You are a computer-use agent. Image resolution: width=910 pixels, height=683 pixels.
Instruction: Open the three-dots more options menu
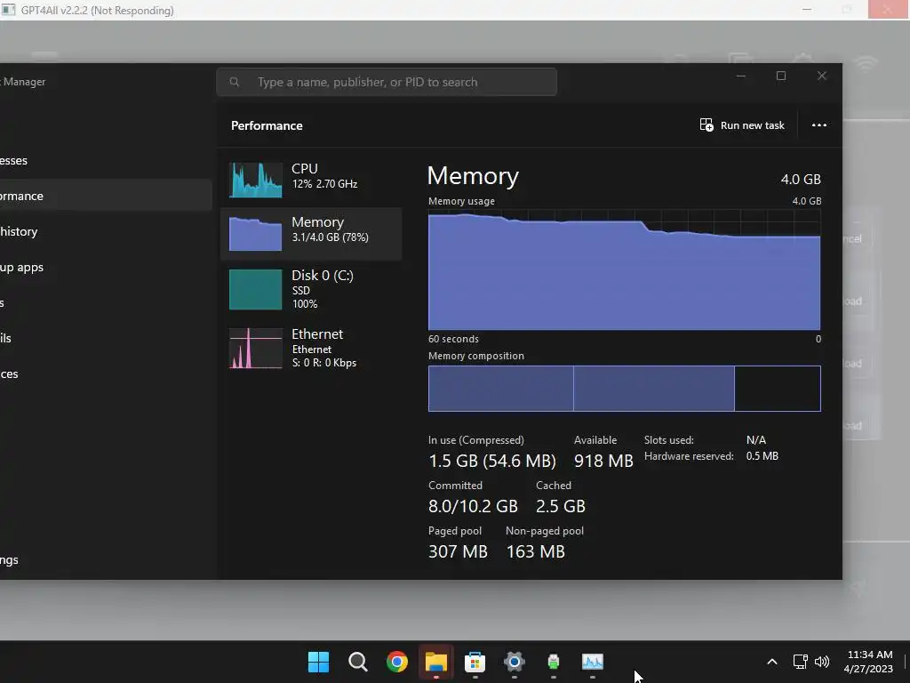pos(818,125)
